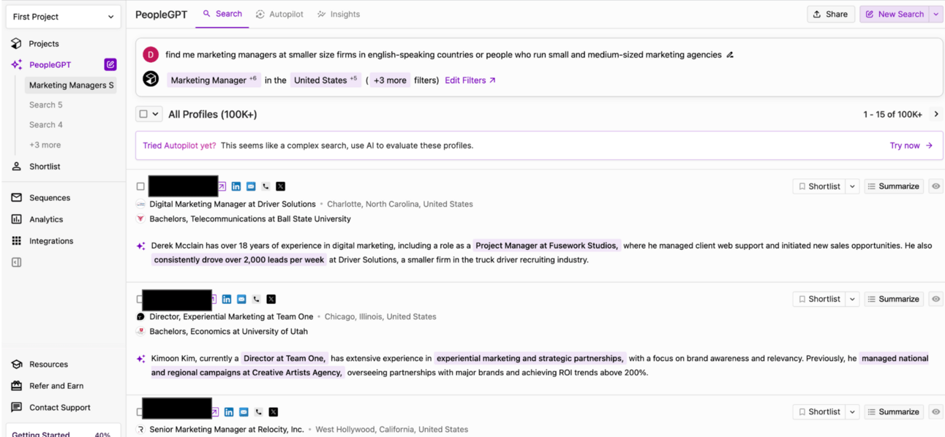The width and height of the screenshot is (945, 437).
Task: Click the Ball State University logo icon
Action: [140, 219]
